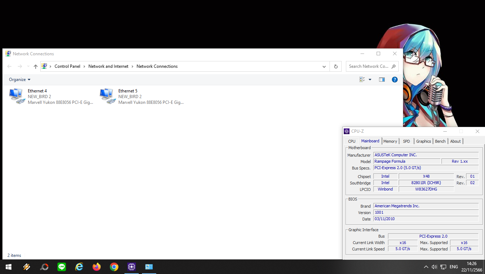Click Bus Specs PCI-Express 2.0 value
485x274 pixels.
click(426, 168)
